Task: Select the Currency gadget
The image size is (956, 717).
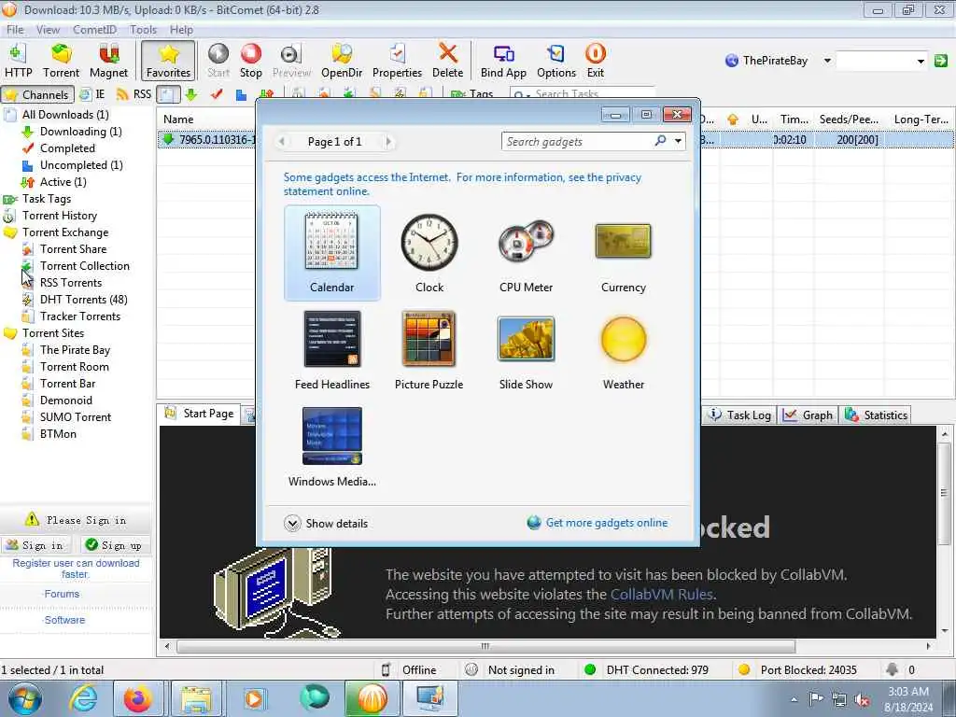Action: (x=623, y=252)
